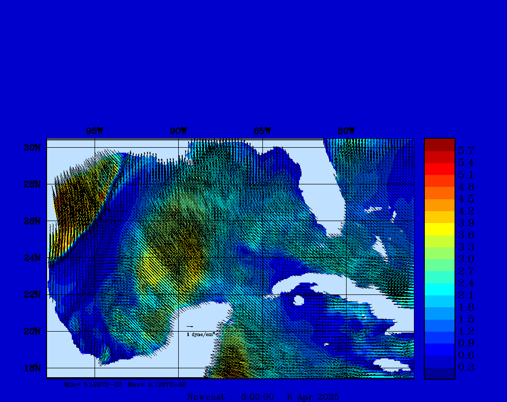Pick the darkest navy bottom band of the colorbar
Image resolution: width=507 pixels, height=402 pixels.
click(x=440, y=373)
